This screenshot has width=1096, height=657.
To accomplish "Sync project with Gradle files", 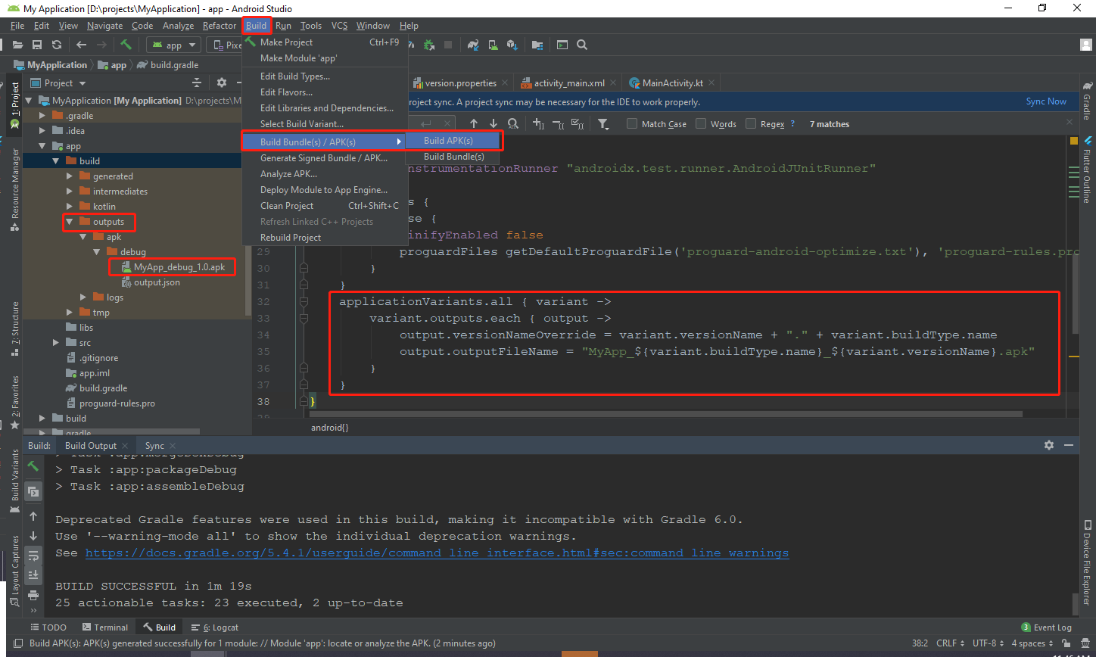I will (473, 45).
